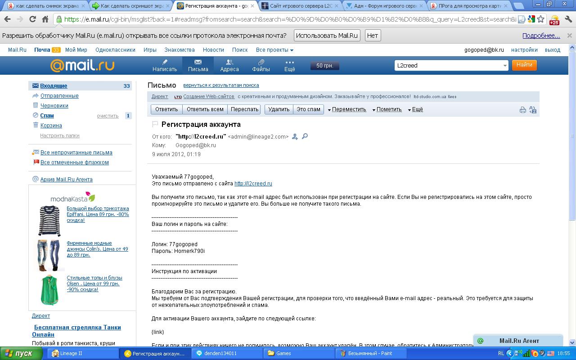Search messages from sender magnifier icon

coord(305,136)
